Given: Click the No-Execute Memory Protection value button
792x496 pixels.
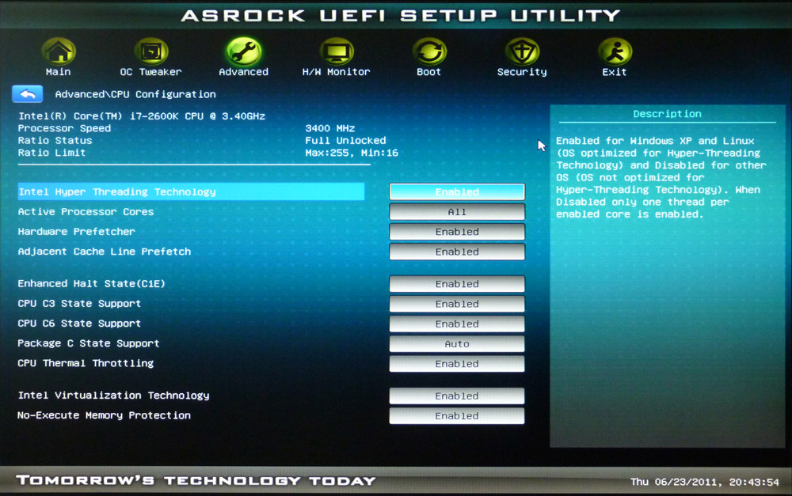Looking at the screenshot, I should tap(457, 416).
